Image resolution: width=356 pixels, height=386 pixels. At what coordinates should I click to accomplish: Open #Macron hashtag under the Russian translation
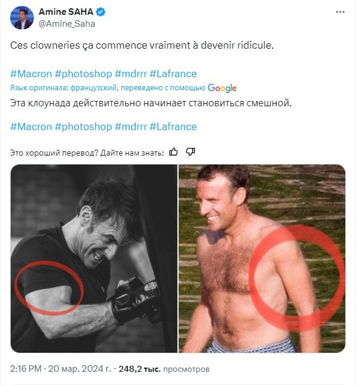(31, 126)
